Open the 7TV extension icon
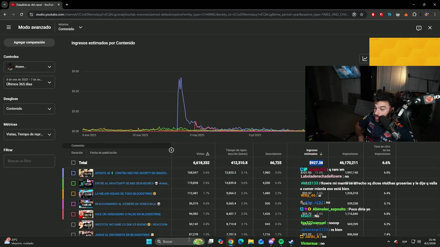Viewport: 440px width, 247px height. 389,14
